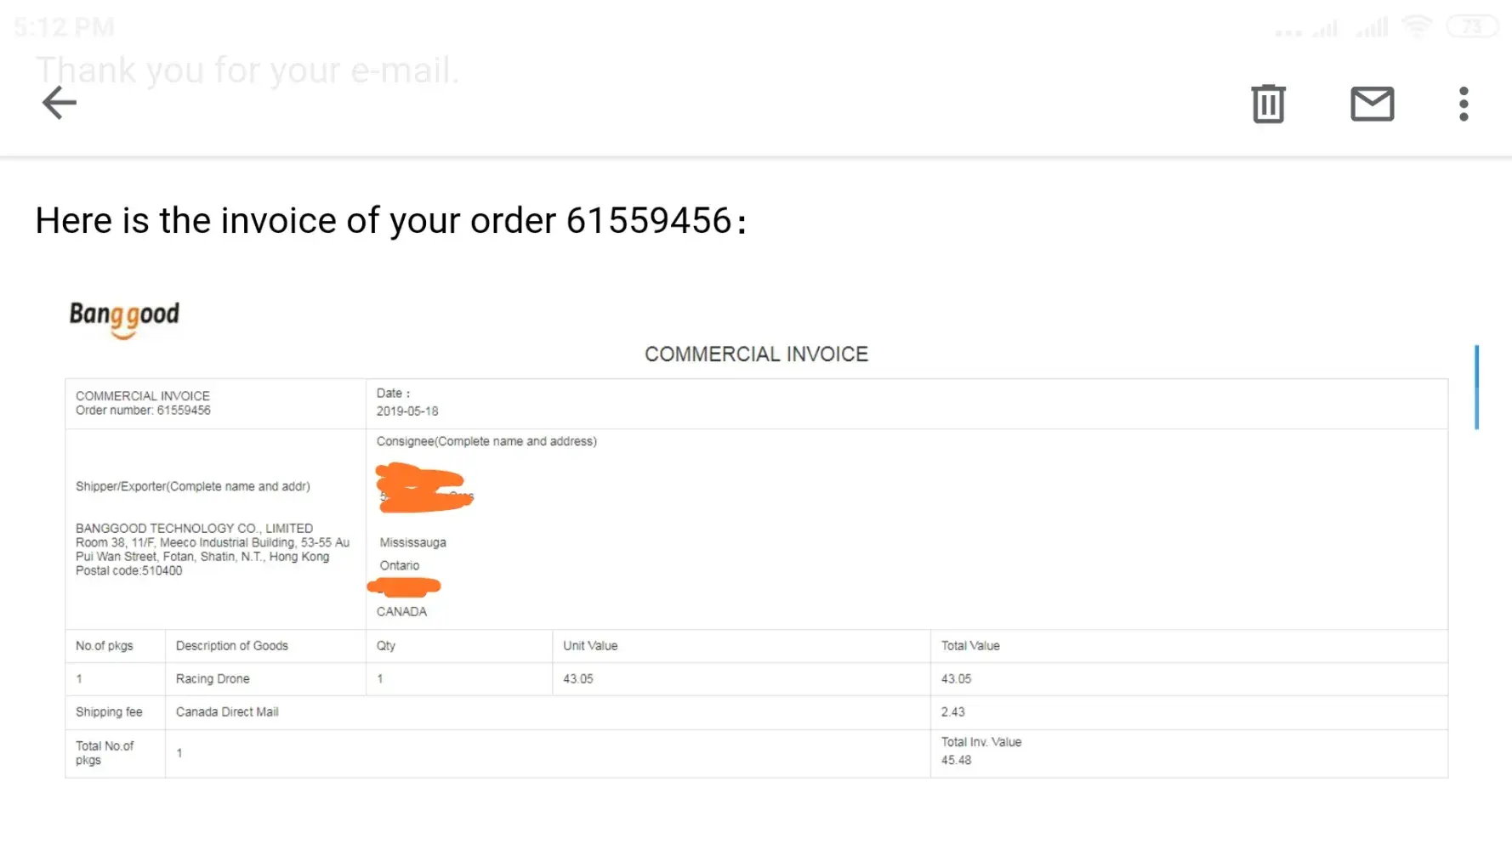
Task: Tap the COMMERCIAL INVOICE heading
Action: 756,354
